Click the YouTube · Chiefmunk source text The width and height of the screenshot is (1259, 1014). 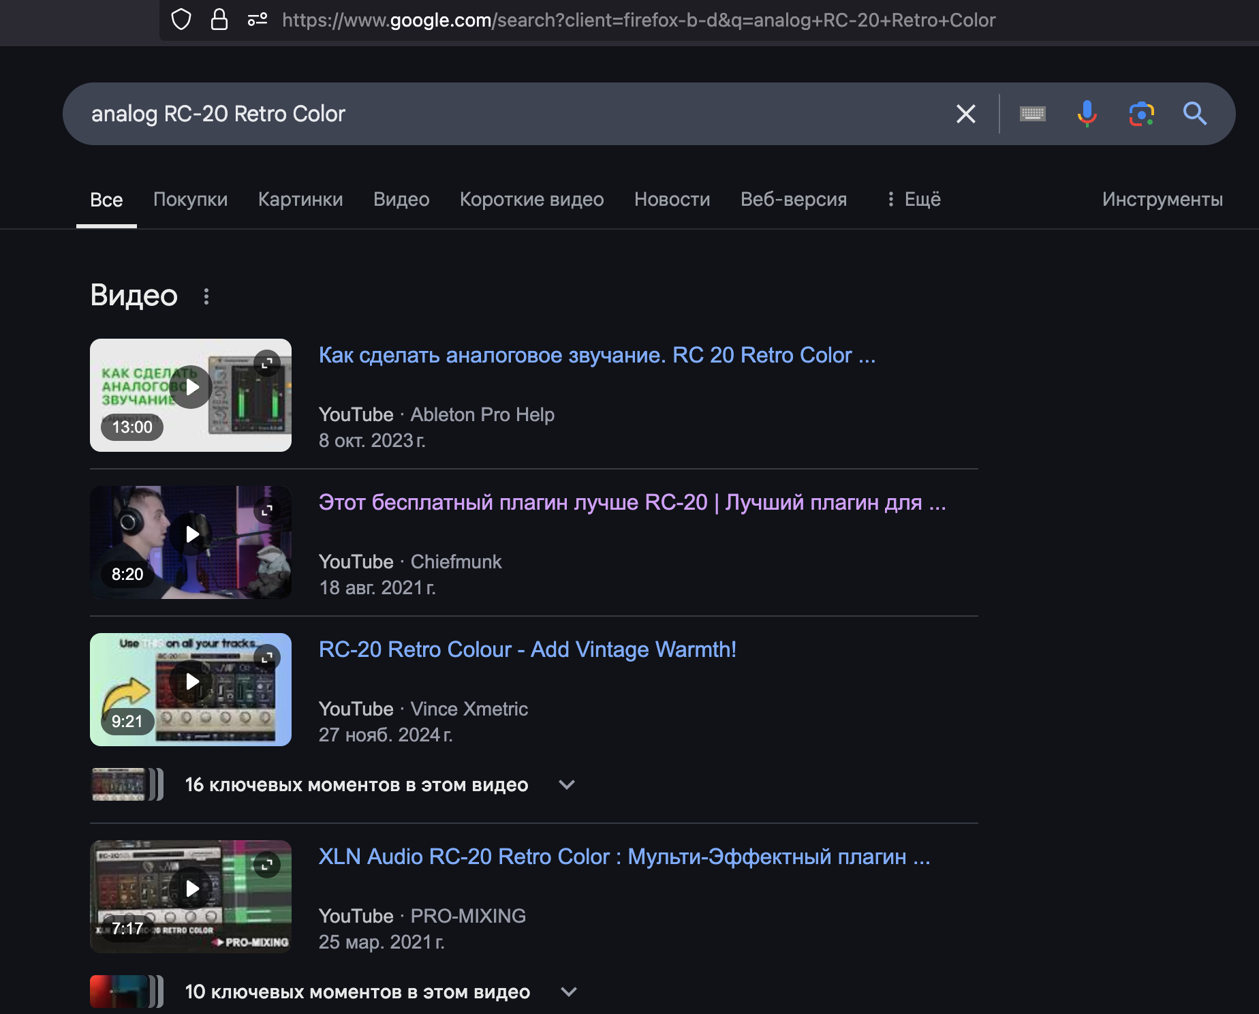(410, 562)
